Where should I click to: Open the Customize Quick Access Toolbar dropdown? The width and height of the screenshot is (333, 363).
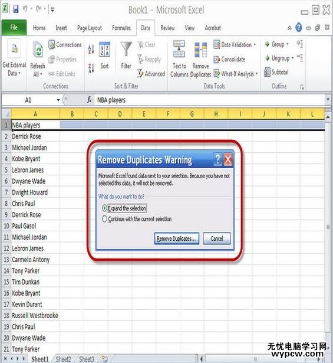52,9
